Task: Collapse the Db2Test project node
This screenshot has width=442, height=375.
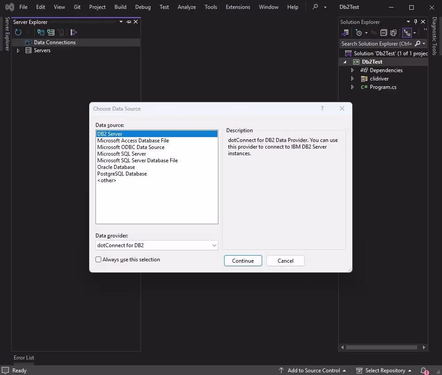Action: [345, 62]
